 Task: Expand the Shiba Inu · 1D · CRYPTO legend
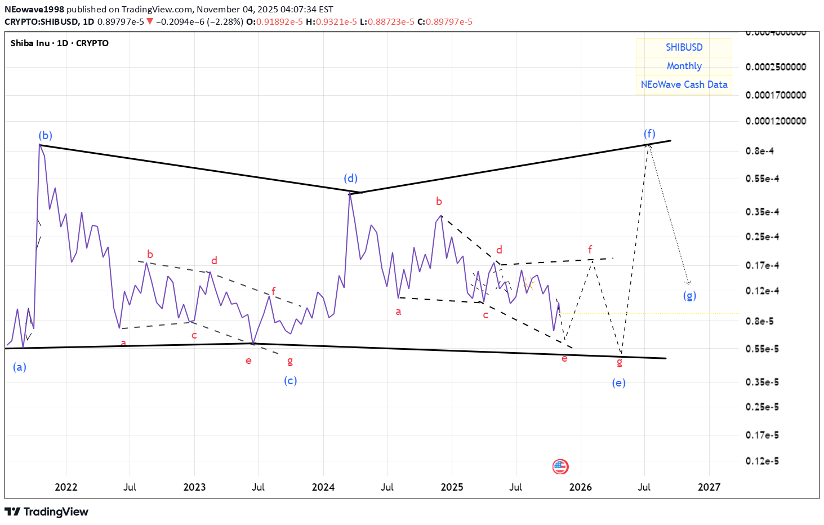pyautogui.click(x=58, y=43)
